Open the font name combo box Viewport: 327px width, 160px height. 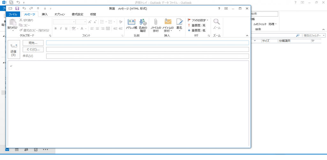click(64, 22)
